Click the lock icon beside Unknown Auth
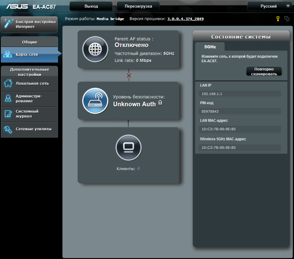The width and height of the screenshot is (294, 259). (x=160, y=103)
